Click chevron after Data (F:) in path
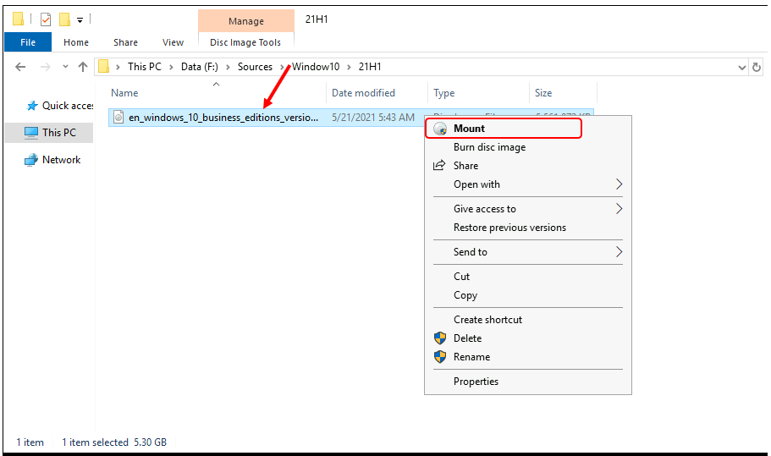The width and height of the screenshot is (771, 456). tap(228, 67)
